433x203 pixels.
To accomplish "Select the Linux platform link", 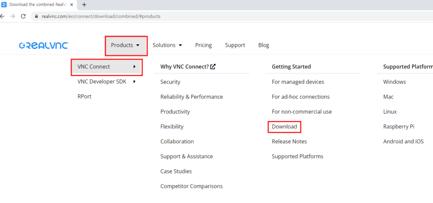I will click(x=390, y=111).
